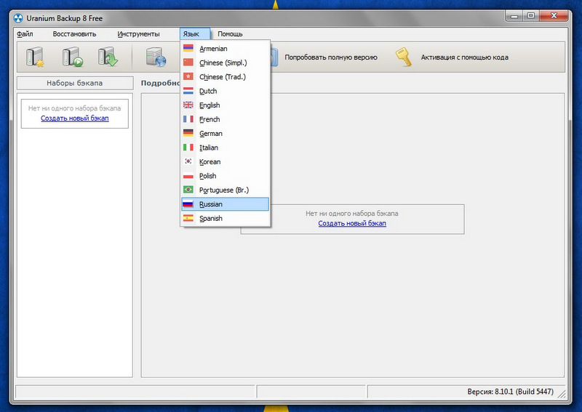The image size is (582, 412).
Task: Select Spanish language
Action: click(225, 218)
